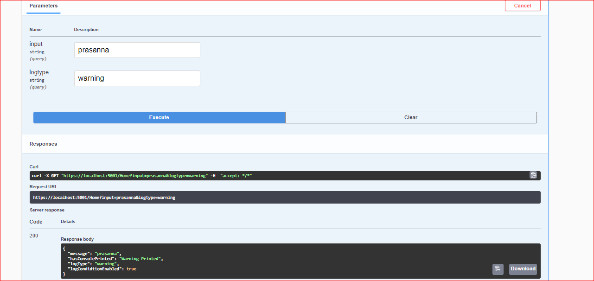Switch to the Parameters tab
This screenshot has width=594, height=281.
coord(43,6)
